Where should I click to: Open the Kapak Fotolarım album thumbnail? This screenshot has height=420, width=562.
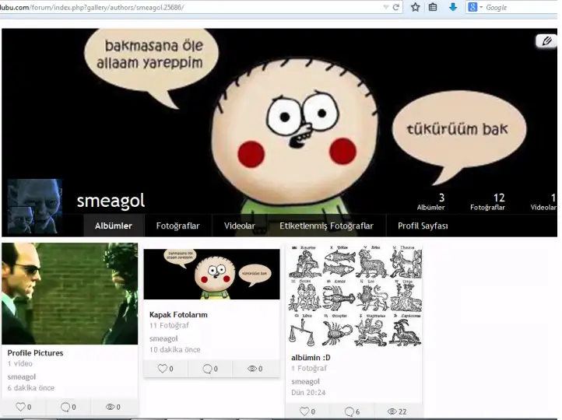[x=212, y=275]
